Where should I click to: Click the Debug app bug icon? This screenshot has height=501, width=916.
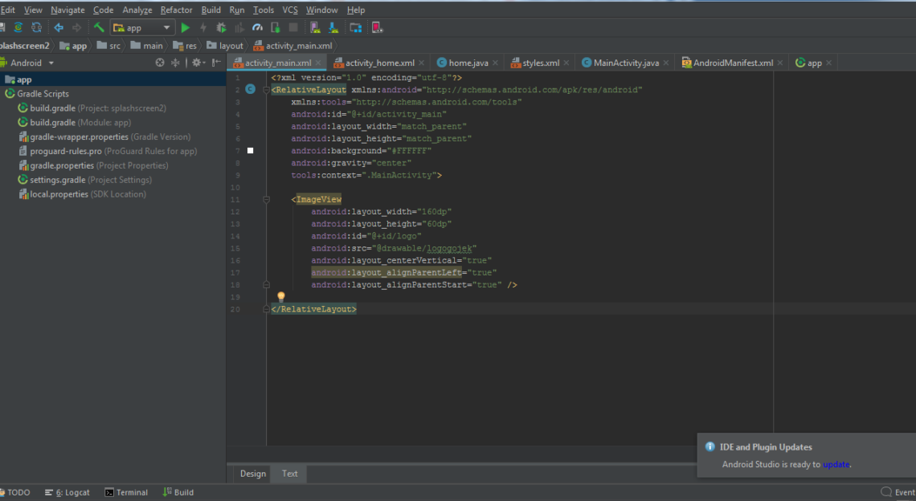[221, 28]
